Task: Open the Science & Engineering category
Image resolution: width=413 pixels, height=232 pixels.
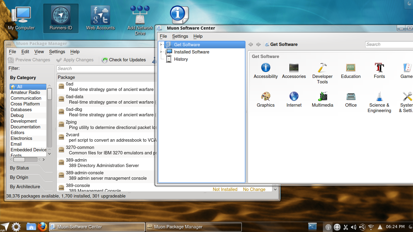Action: coord(379,102)
